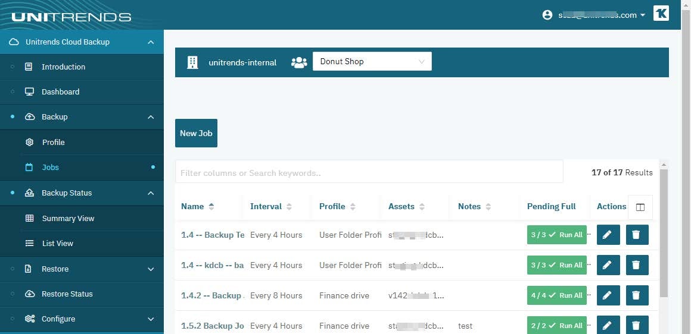Expand the Restore menu chevron
Image resolution: width=691 pixels, height=334 pixels.
point(151,269)
